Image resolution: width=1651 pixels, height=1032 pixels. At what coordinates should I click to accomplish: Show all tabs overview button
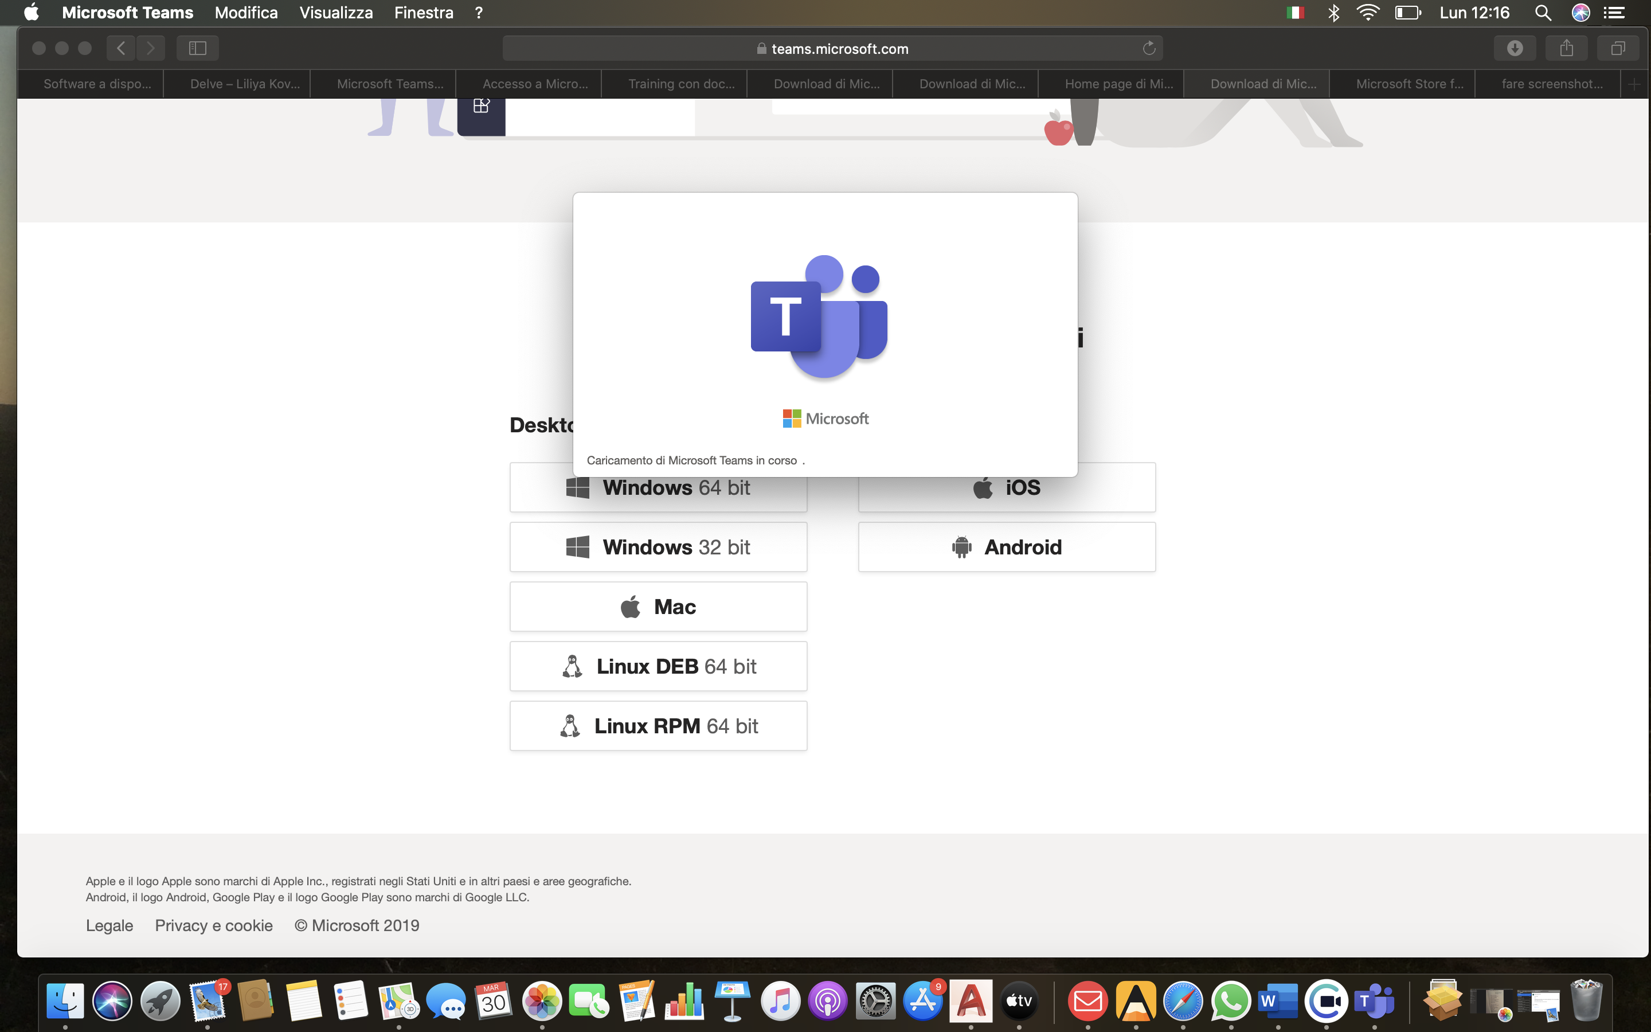1618,48
